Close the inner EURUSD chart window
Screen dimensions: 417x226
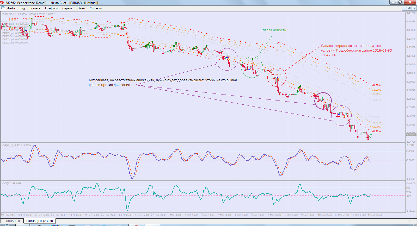(414, 8)
